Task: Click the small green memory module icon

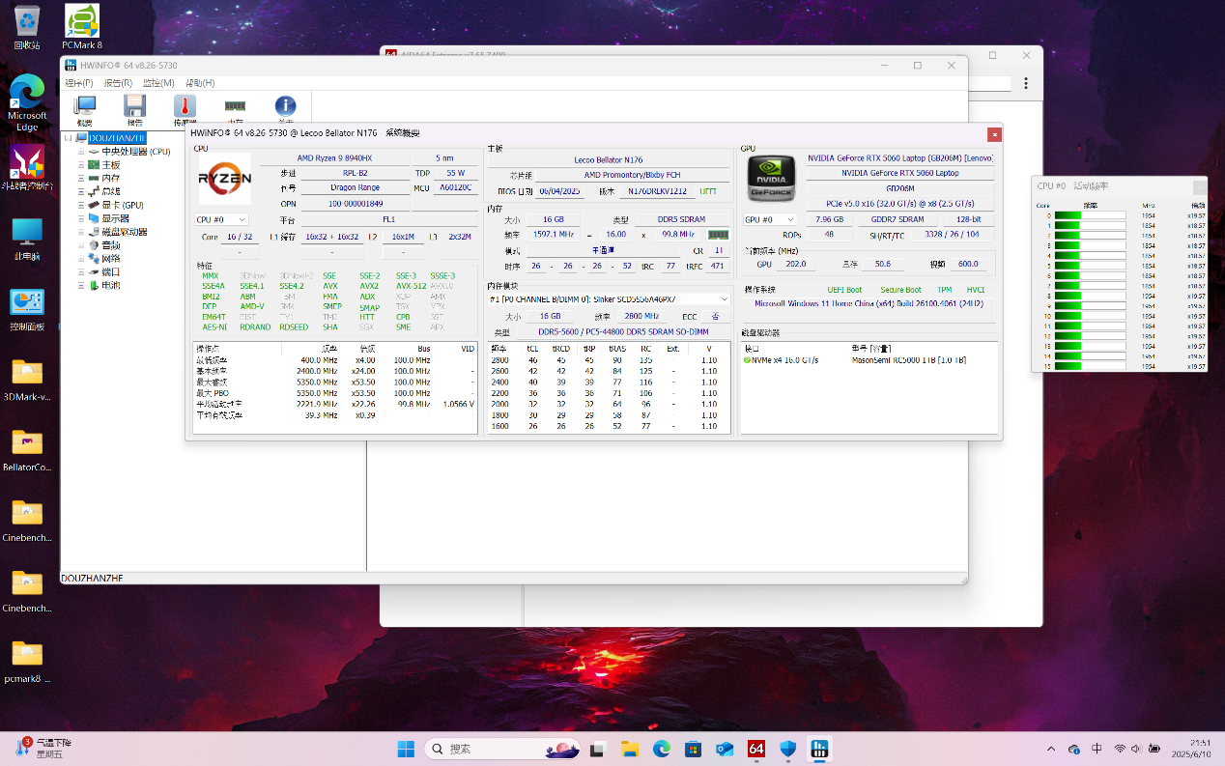Action: 718,234
